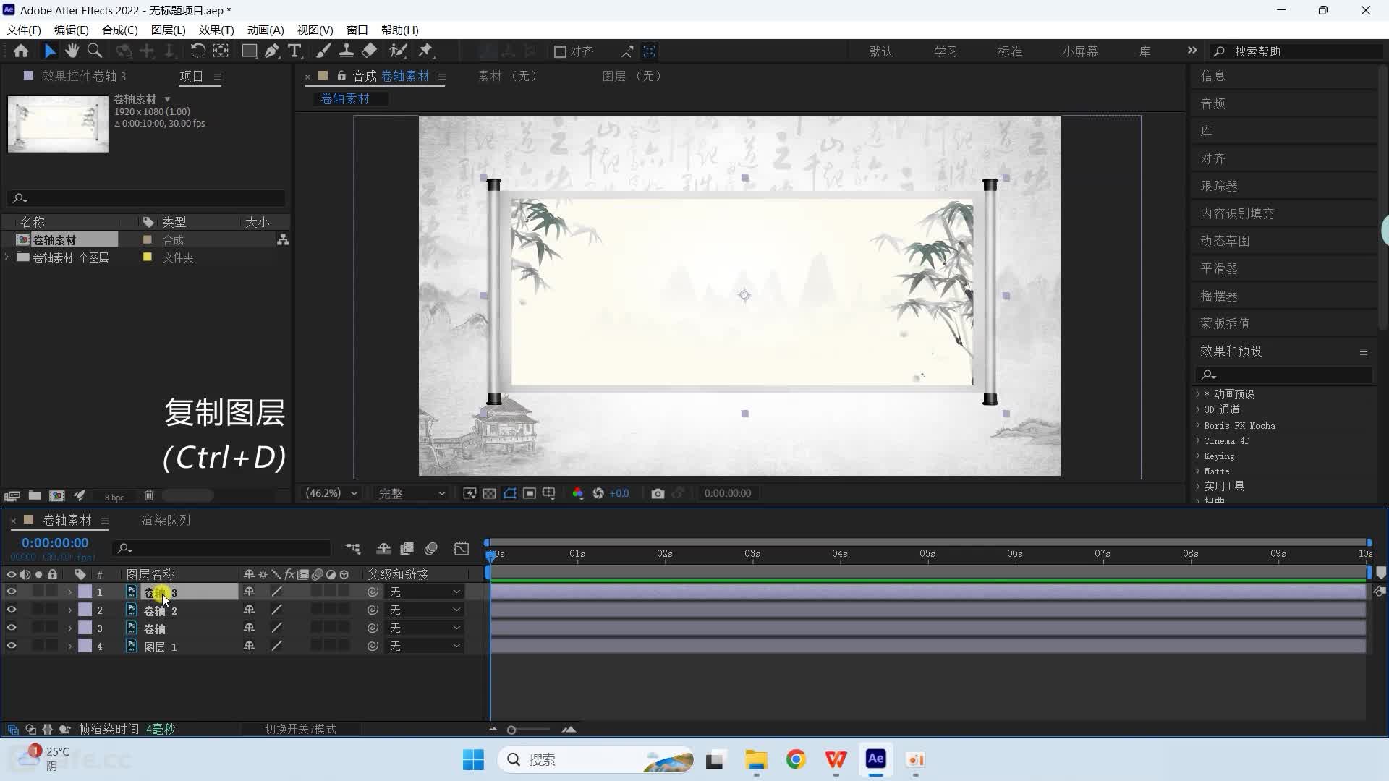Open magnification dropdown (46.2%)
The height and width of the screenshot is (781, 1389).
pos(331,493)
